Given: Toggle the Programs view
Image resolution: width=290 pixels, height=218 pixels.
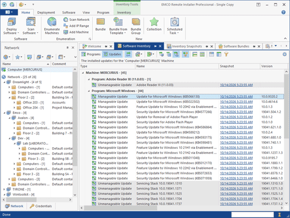Looking at the screenshot, I should point(91,54).
